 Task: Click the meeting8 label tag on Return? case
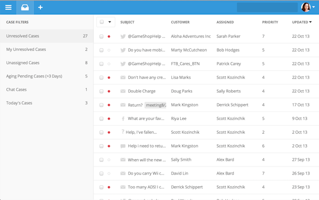click(x=155, y=105)
